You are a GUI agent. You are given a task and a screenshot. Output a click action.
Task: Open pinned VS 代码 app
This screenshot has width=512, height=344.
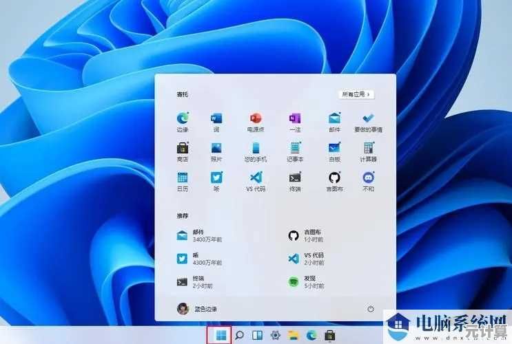[x=256, y=182]
